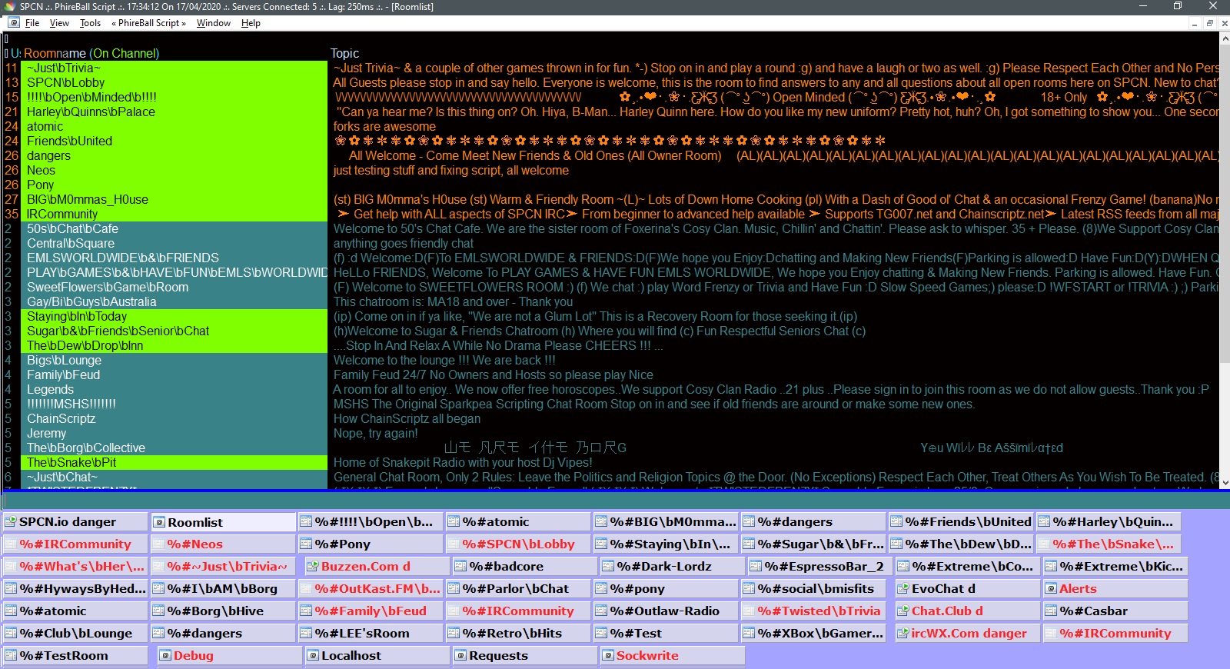The width and height of the screenshot is (1230, 669).
Task: Click the MDI child icon left of File
Action: 14,23
